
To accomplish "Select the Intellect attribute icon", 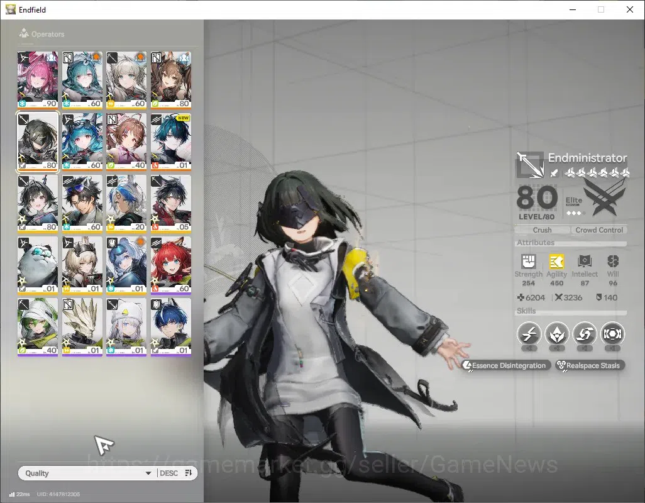I will click(585, 261).
